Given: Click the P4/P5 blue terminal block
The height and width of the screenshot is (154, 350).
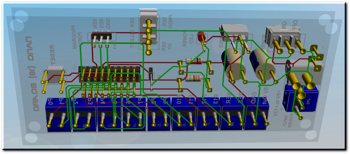Looking at the screenshot, I should [109, 115].
